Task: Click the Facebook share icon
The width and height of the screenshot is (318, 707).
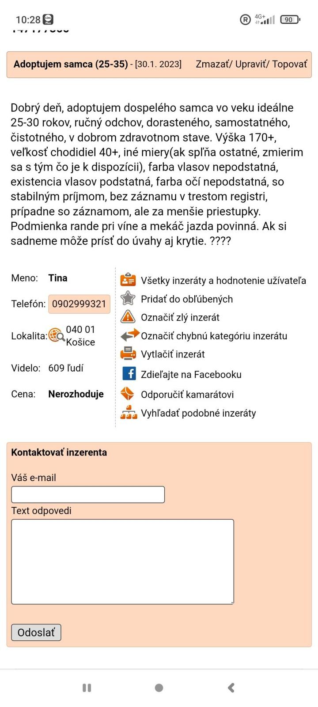Action: pos(129,374)
